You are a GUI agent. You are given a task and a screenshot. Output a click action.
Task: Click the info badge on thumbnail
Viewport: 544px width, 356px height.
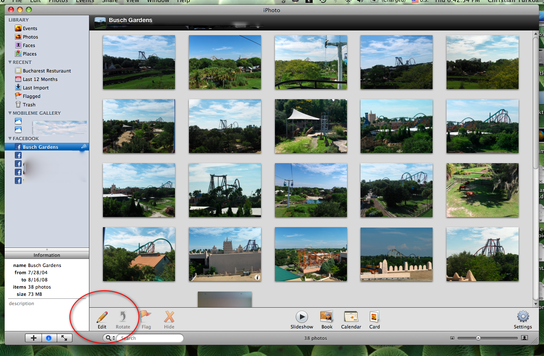tap(257, 277)
